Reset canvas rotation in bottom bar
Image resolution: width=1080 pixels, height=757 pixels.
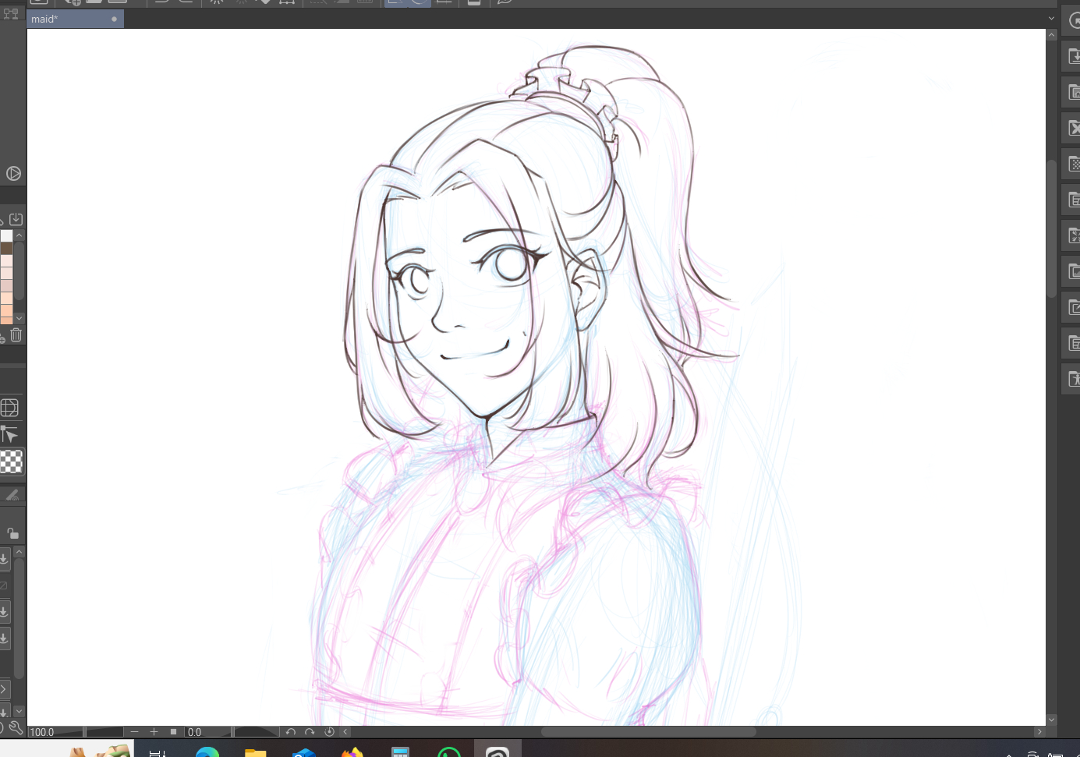coord(329,732)
